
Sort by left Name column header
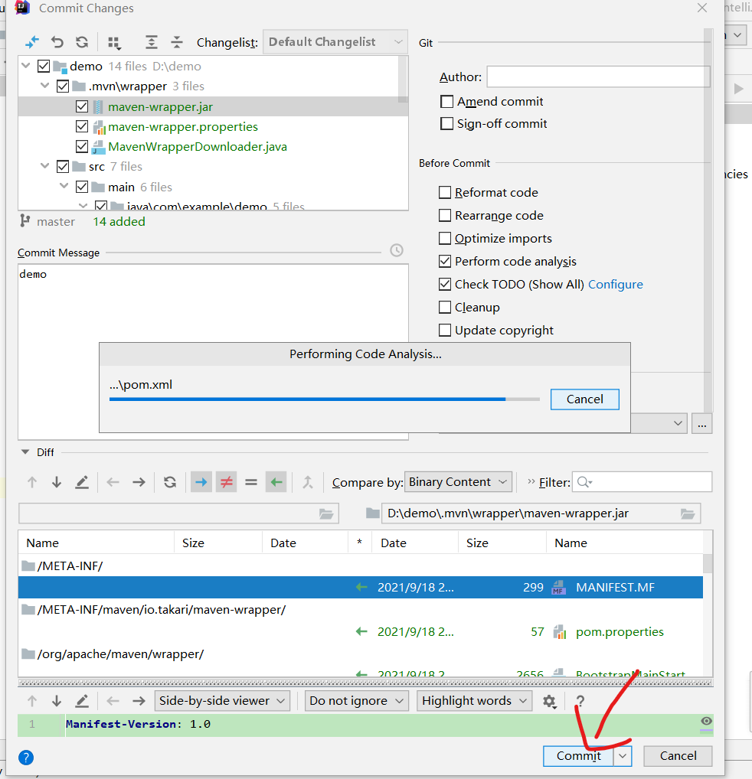pyautogui.click(x=96, y=543)
